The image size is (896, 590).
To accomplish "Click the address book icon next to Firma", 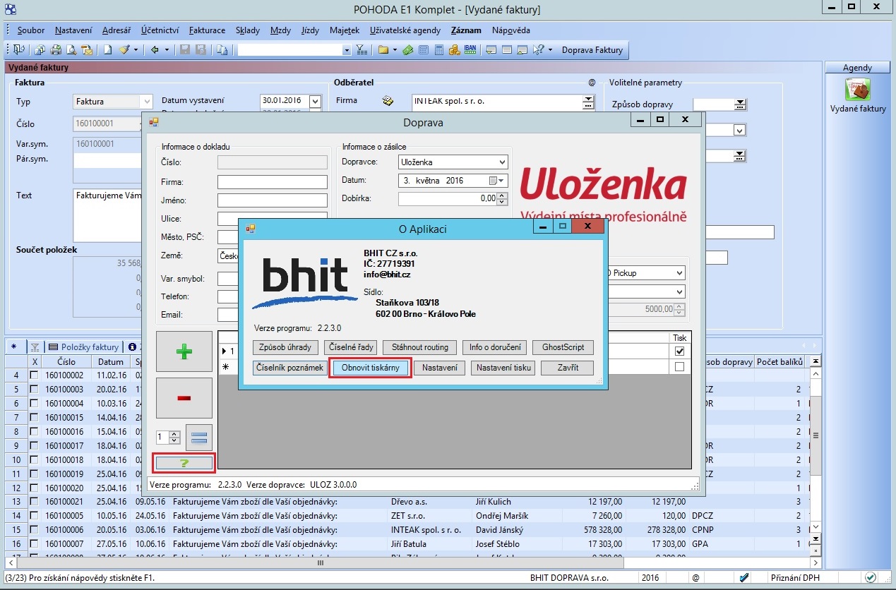I will [388, 101].
